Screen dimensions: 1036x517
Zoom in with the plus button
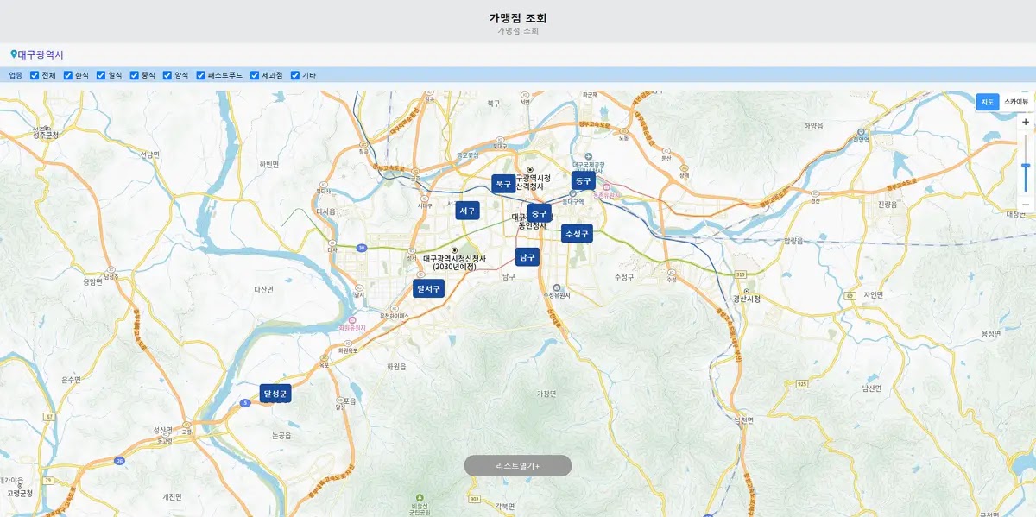(1026, 122)
